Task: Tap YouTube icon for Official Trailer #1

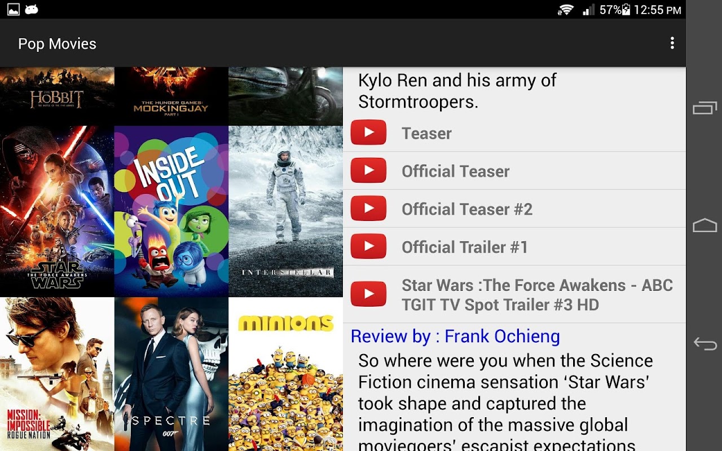Action: pyautogui.click(x=368, y=246)
